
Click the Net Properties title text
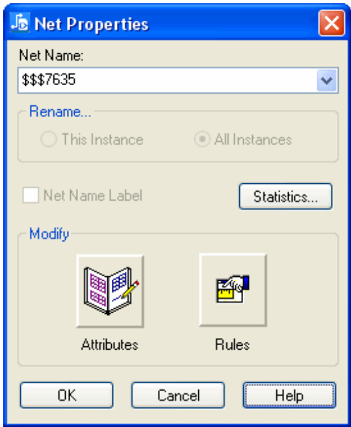(92, 24)
